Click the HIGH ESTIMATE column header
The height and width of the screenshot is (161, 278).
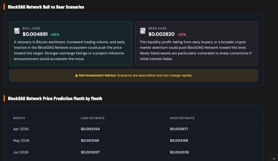click(182, 118)
